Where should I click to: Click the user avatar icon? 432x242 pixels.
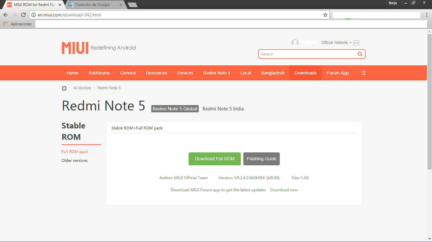coord(295,43)
